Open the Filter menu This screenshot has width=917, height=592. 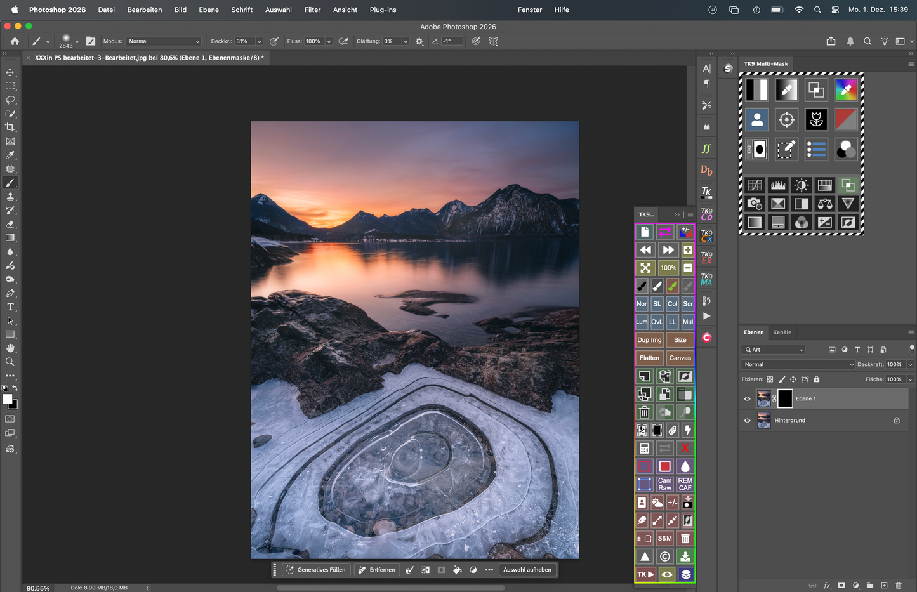(312, 10)
